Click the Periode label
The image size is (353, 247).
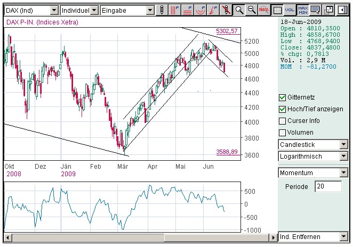point(296,187)
